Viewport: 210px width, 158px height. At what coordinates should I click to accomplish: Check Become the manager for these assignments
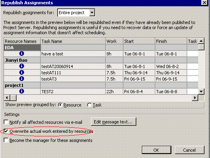click(x=6, y=140)
